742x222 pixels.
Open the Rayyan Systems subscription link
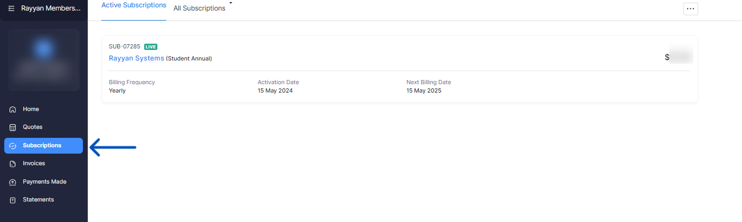136,58
